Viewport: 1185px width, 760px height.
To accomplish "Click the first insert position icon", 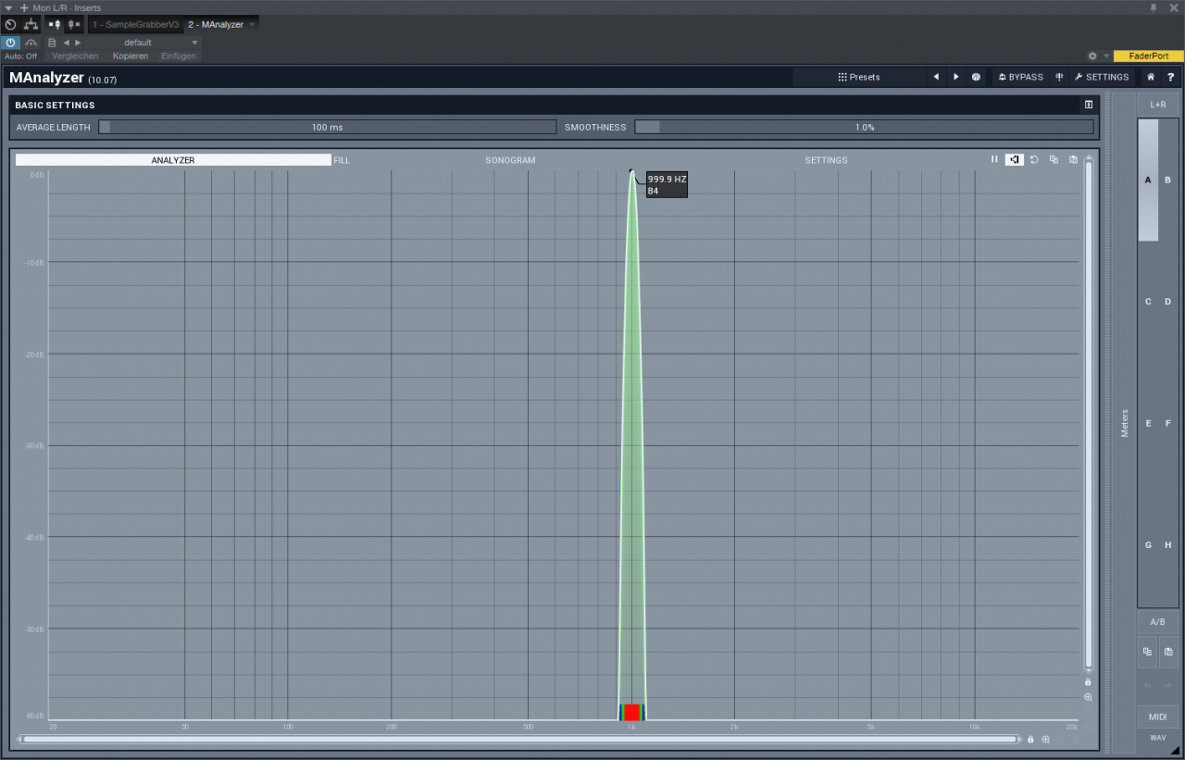I will (x=54, y=24).
